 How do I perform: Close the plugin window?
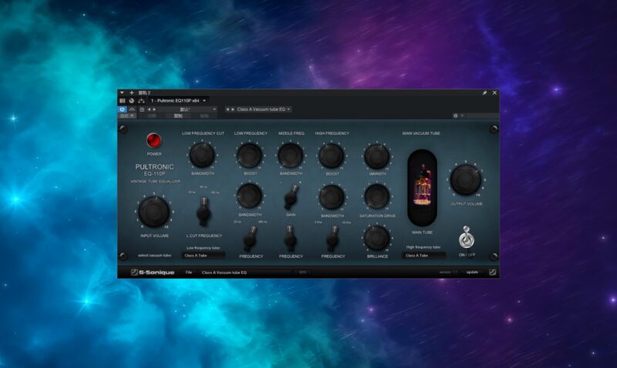coord(494,92)
